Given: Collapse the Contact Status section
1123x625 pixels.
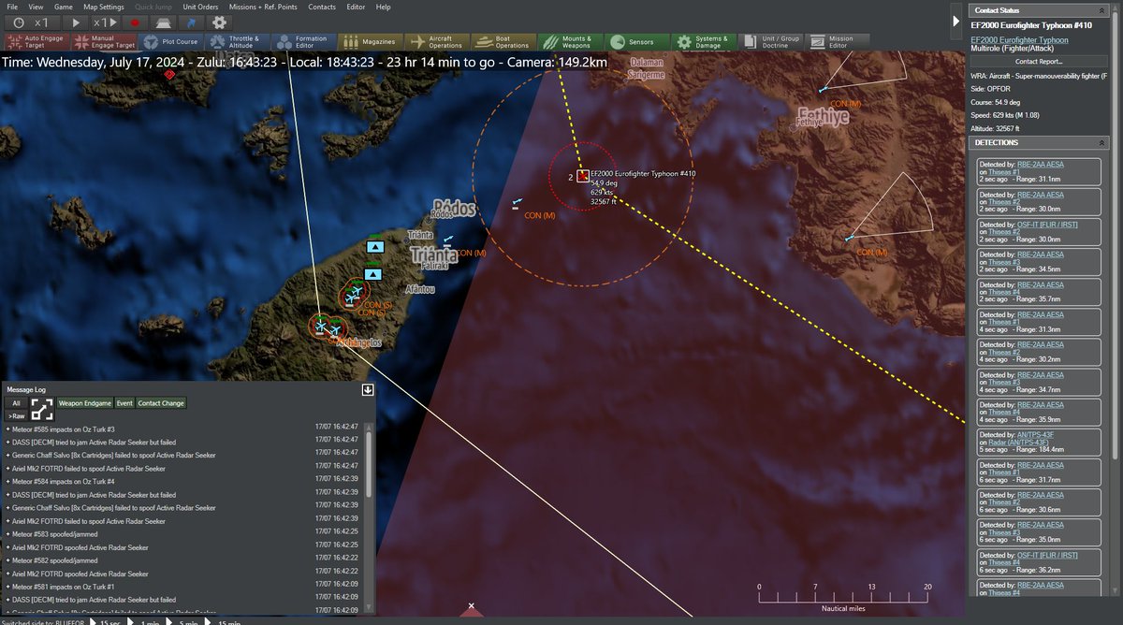Looking at the screenshot, I should point(1102,10).
